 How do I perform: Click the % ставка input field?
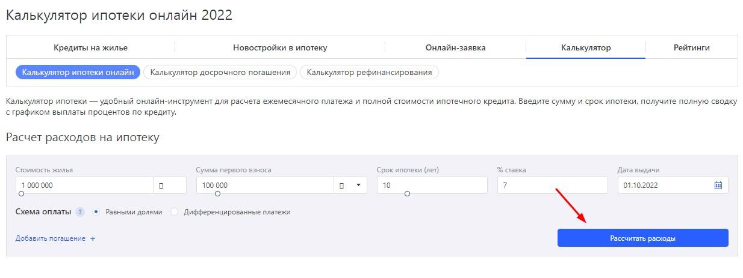click(552, 186)
